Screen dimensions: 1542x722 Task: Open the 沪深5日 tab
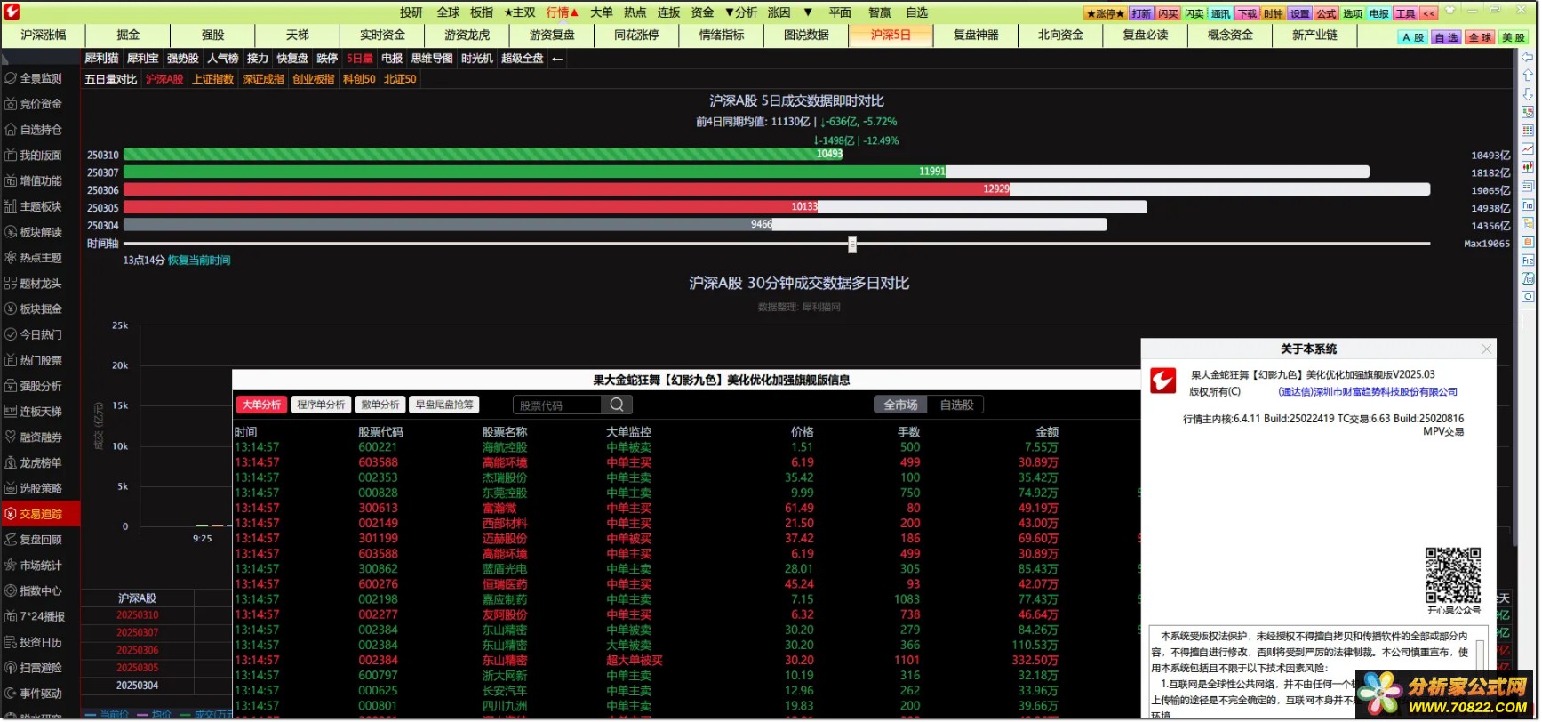891,35
